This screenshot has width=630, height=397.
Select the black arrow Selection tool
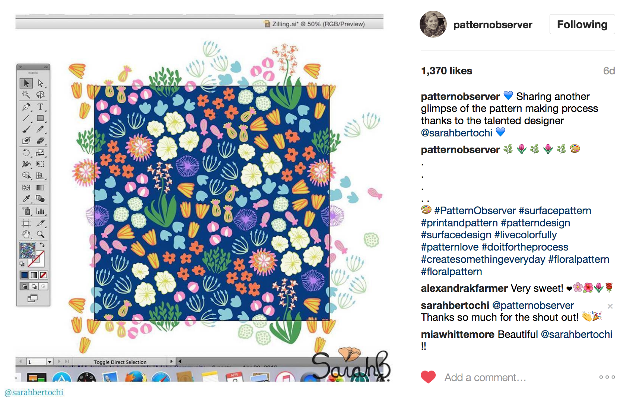(x=26, y=83)
